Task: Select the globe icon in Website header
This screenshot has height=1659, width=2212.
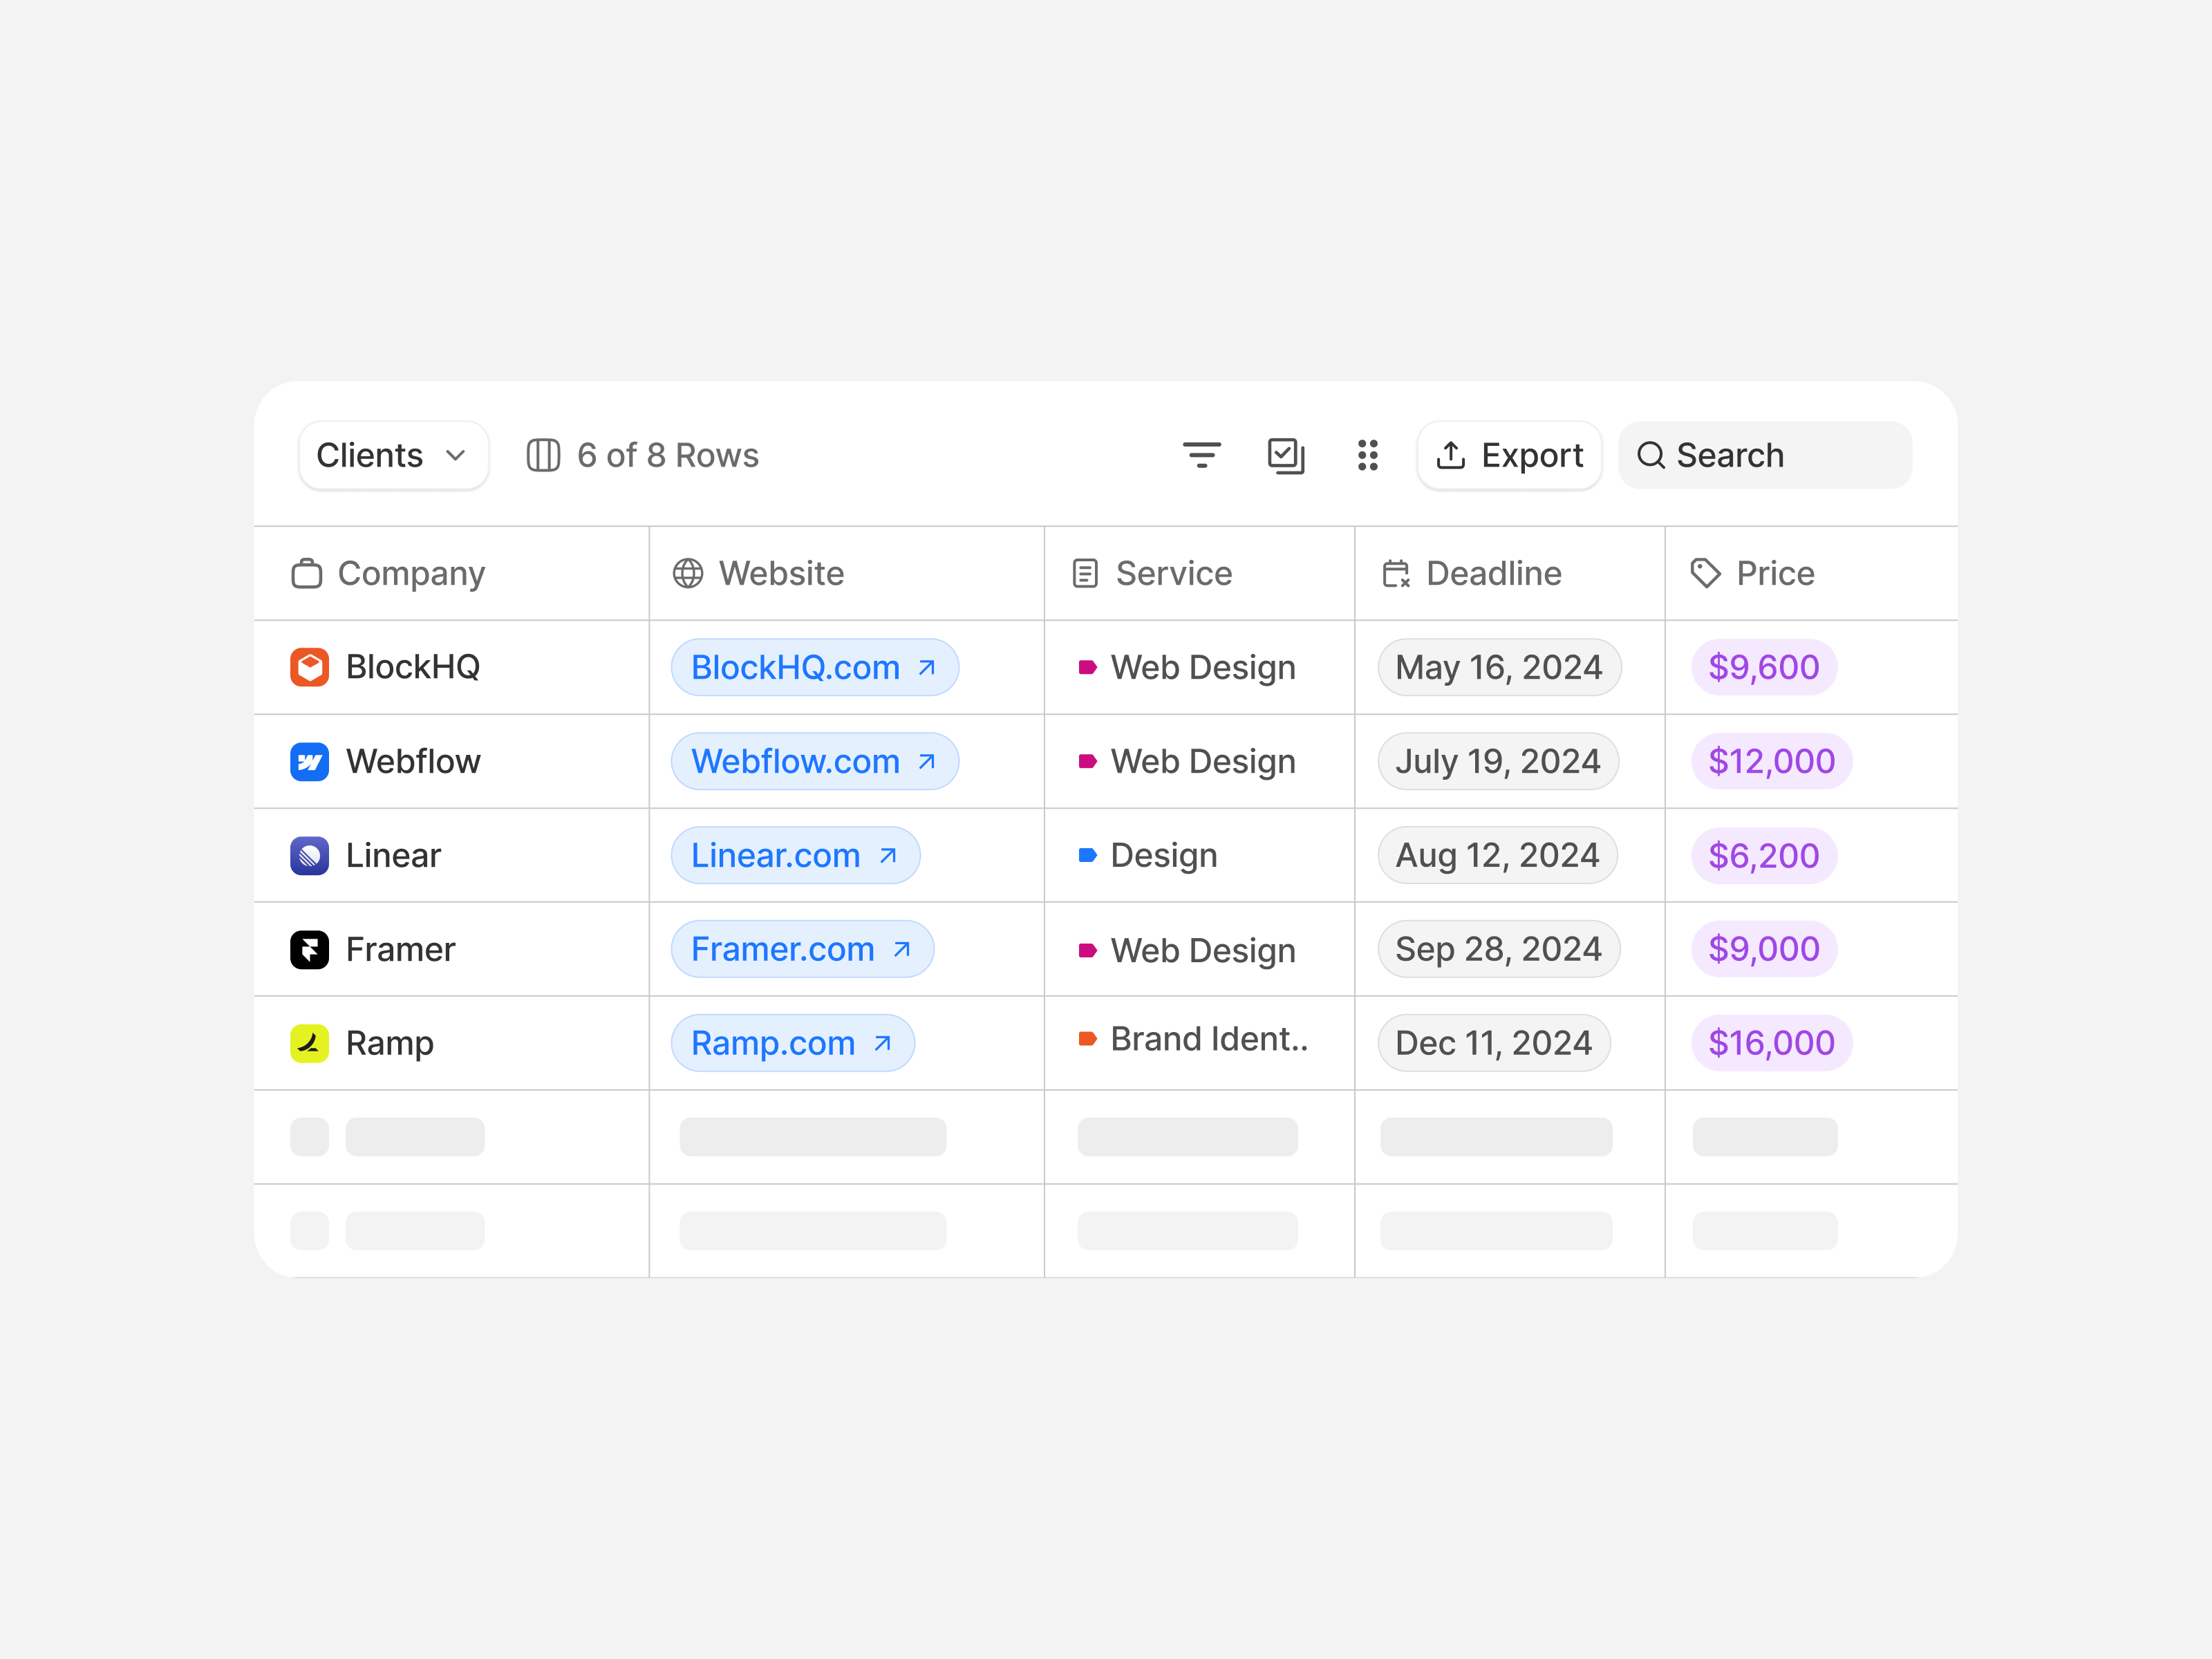Action: point(686,573)
